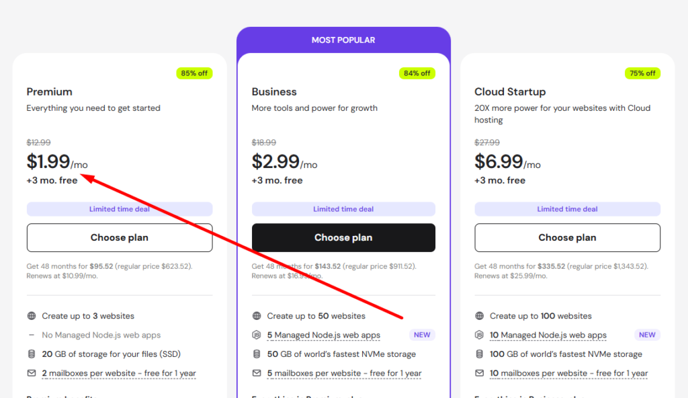Image resolution: width=688 pixels, height=398 pixels.
Task: Choose plan for the Business tier
Action: (x=343, y=237)
